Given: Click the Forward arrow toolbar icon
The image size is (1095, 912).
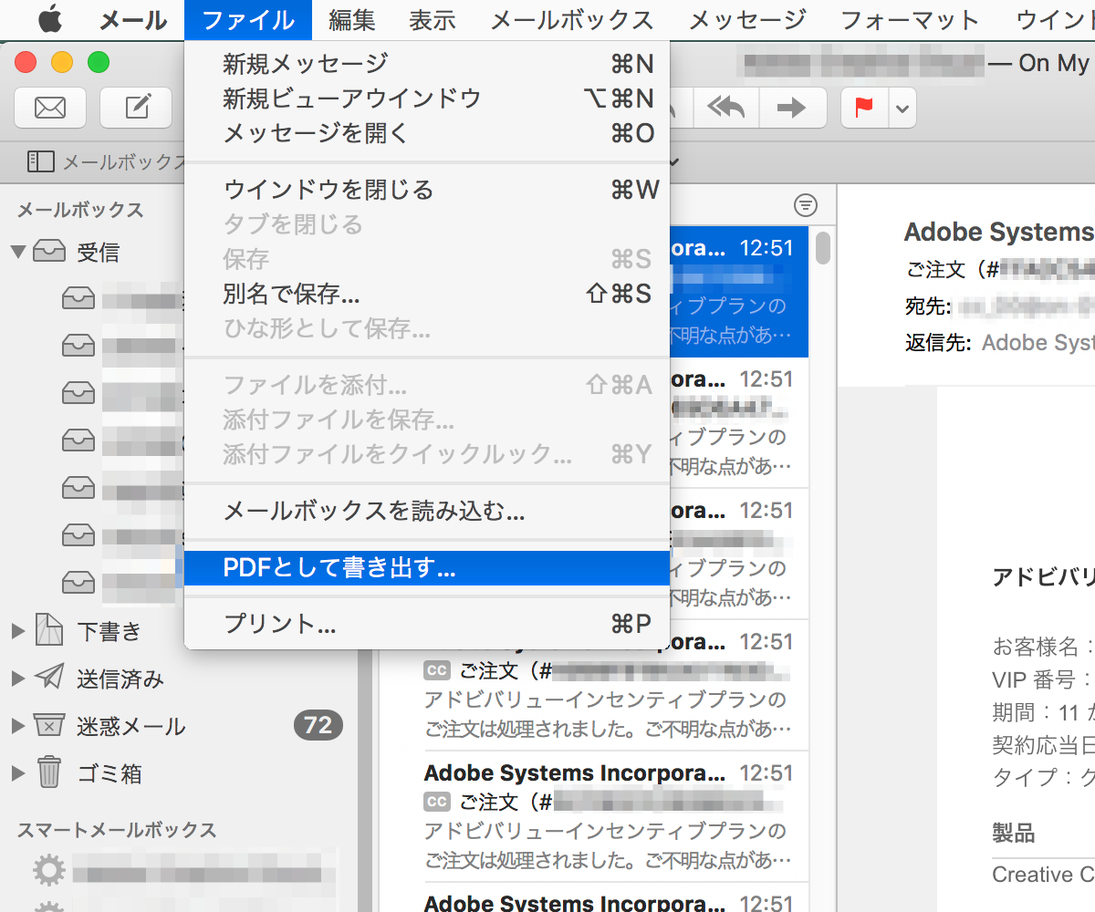Looking at the screenshot, I should pos(792,108).
